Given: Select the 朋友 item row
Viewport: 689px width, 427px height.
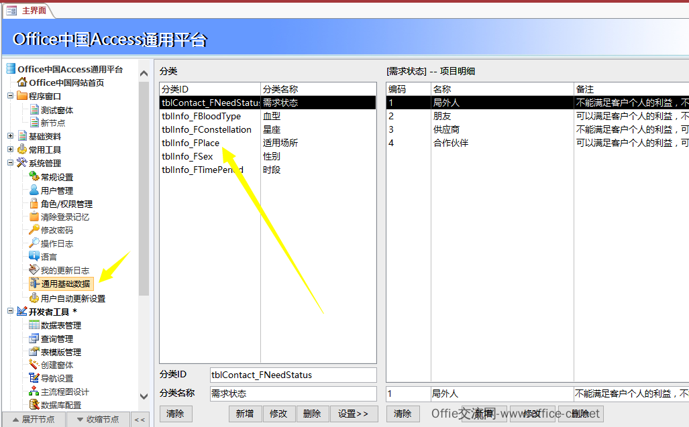Looking at the screenshot, I should click(x=537, y=116).
